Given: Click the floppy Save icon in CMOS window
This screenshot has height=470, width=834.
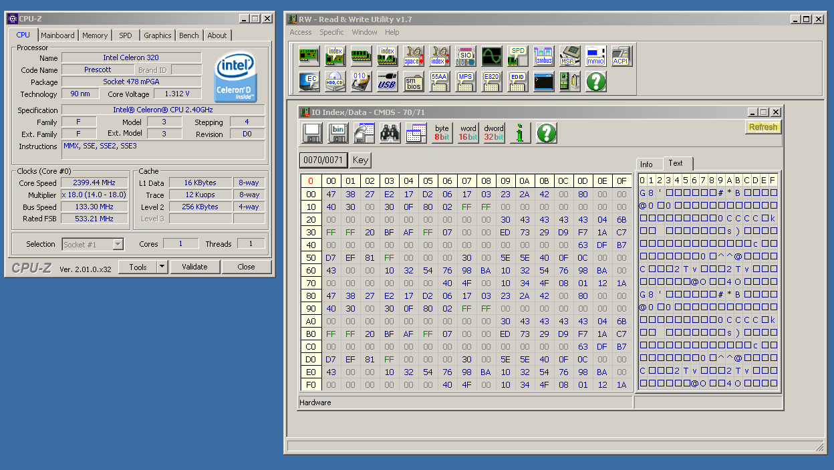Looking at the screenshot, I should [312, 133].
